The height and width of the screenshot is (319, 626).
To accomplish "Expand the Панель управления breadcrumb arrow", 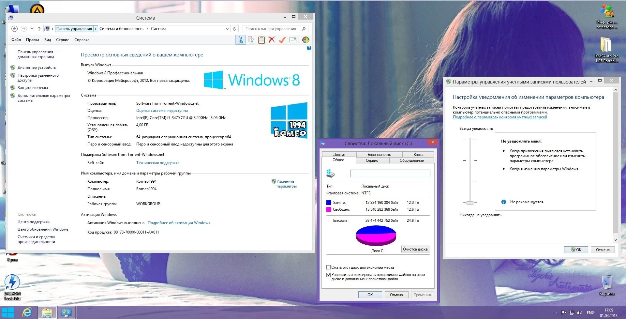I will pyautogui.click(x=96, y=29).
